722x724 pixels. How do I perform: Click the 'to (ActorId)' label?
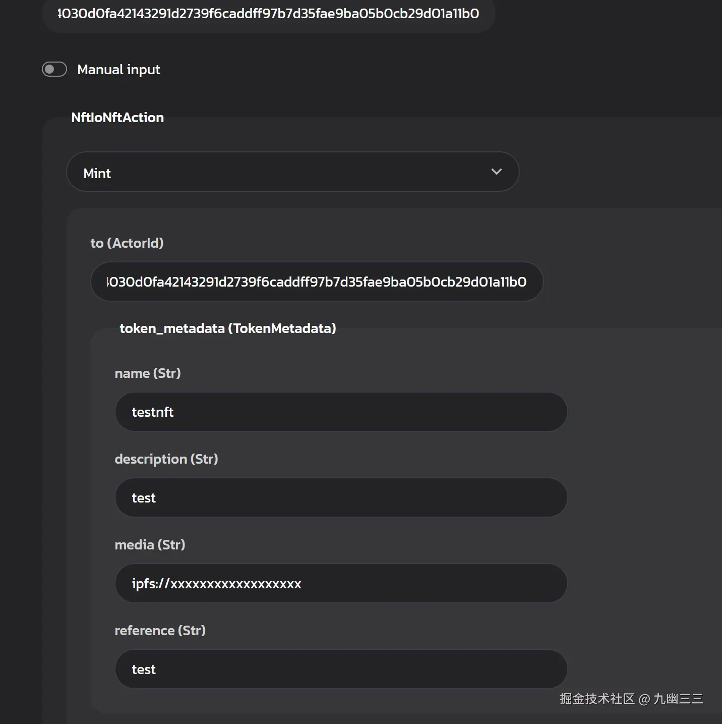[x=127, y=243]
